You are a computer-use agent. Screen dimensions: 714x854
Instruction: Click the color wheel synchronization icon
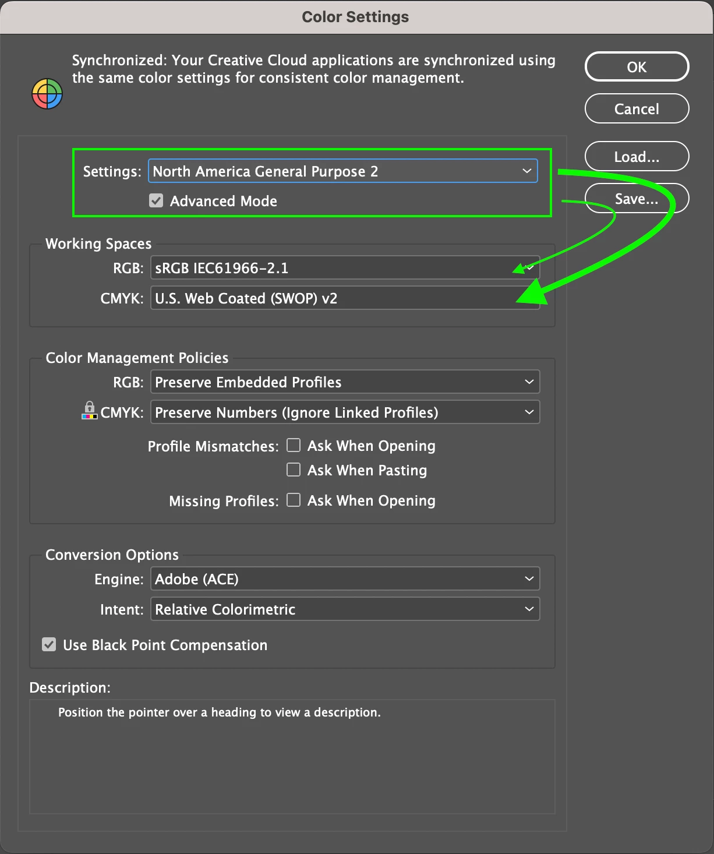[47, 94]
